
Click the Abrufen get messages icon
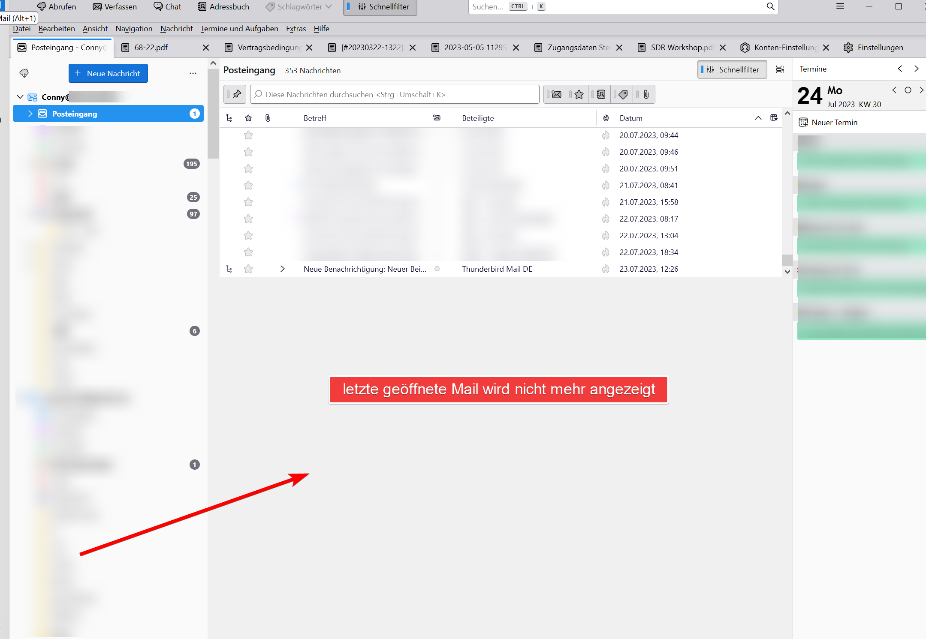42,6
